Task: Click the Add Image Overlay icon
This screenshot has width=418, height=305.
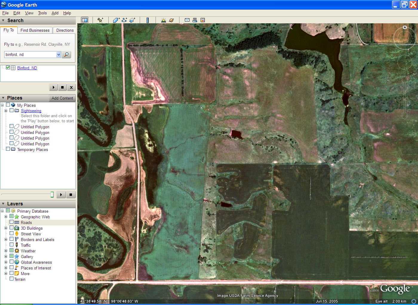Action: point(132,20)
